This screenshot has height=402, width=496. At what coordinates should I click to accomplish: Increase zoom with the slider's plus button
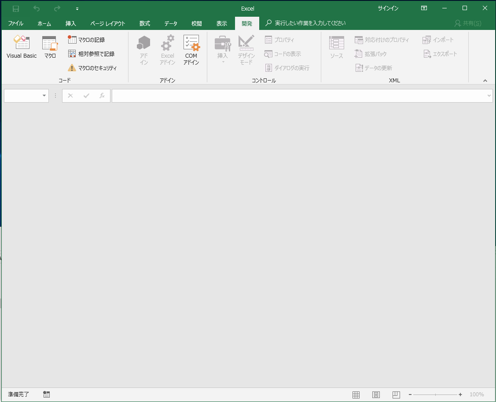[x=460, y=394]
